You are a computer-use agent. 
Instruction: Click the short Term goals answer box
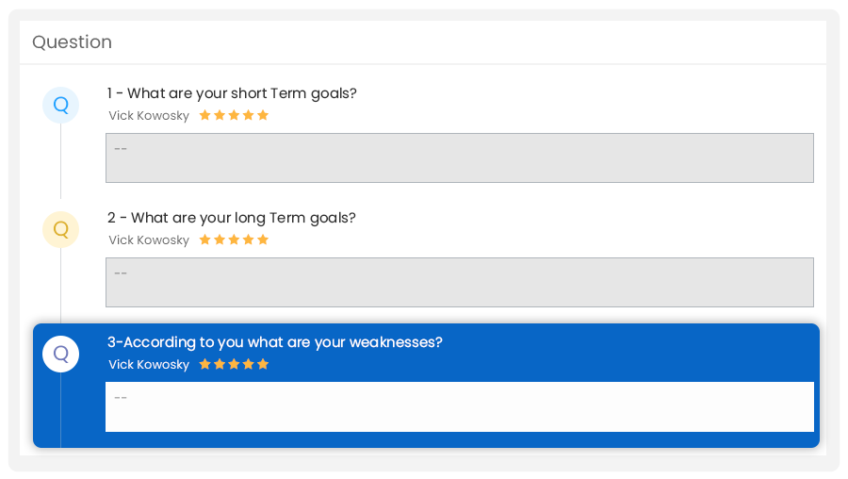point(460,158)
